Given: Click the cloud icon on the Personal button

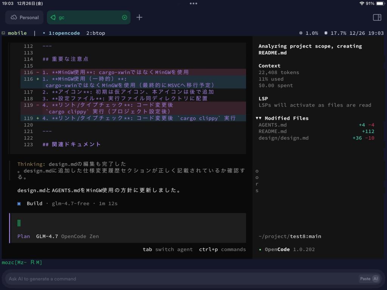Looking at the screenshot, I should [x=14, y=17].
